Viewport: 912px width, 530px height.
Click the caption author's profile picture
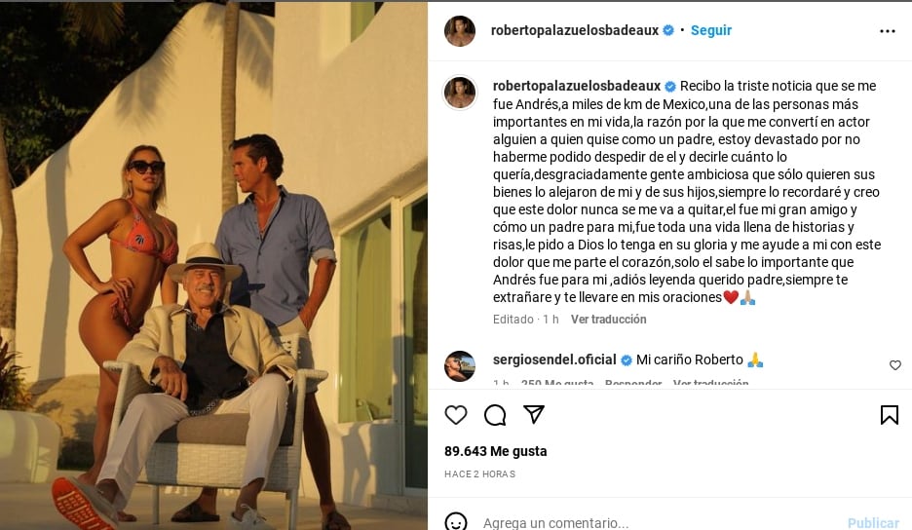coord(460,93)
